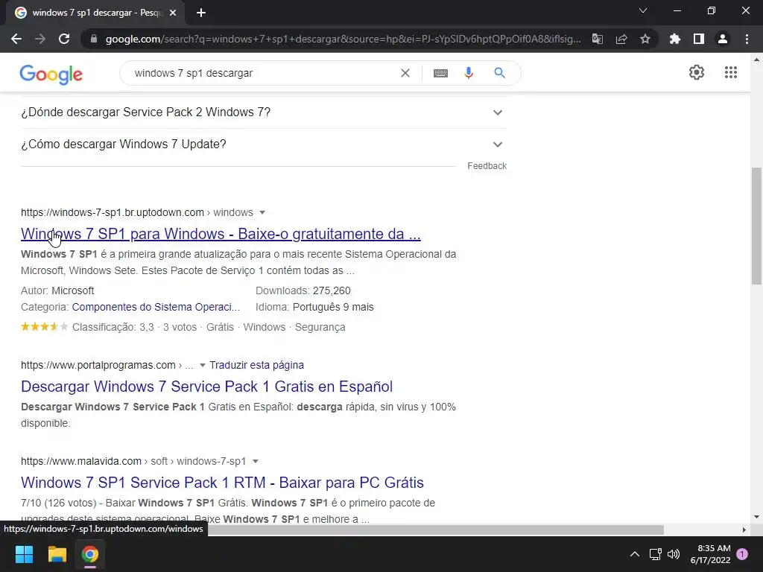Viewport: 763px width, 572px height.
Task: Open 'Windows 7 SP1 Service Pack 1 RTM' result
Action: [222, 483]
